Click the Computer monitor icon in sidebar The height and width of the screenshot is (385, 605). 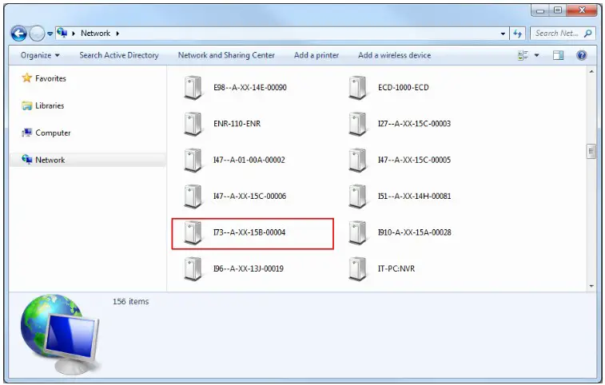point(26,133)
